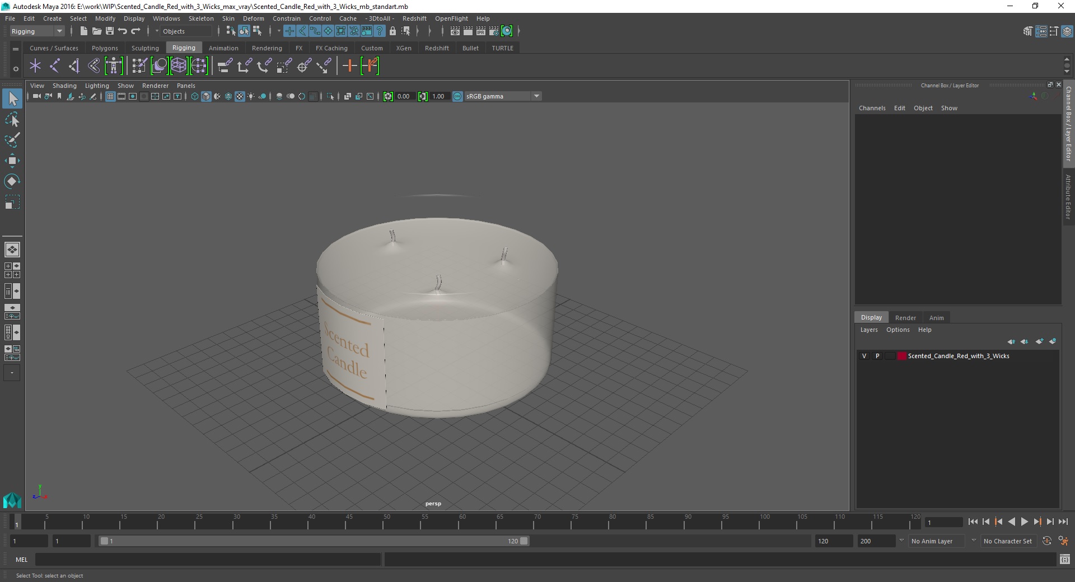Pick the Rotate tool in the toolbox
This screenshot has height=582, width=1075.
12,181
